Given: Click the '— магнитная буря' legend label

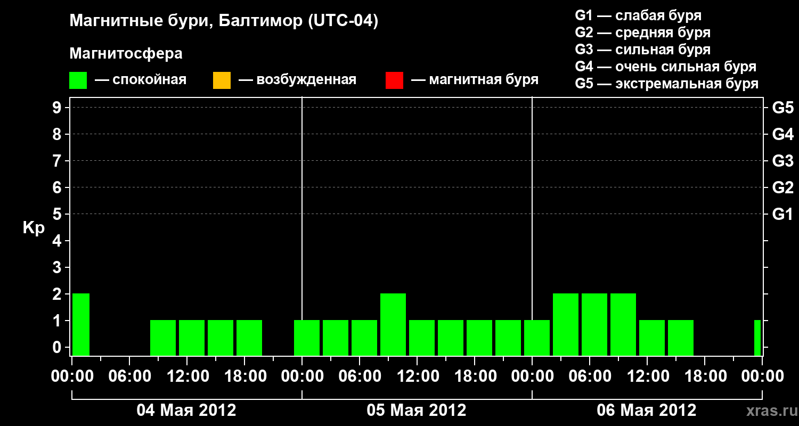Looking at the screenshot, I should pyautogui.click(x=475, y=80).
